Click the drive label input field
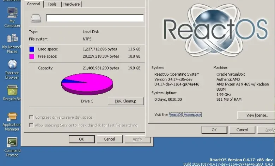Viewport: 275px width, 166px height. click(x=95, y=18)
